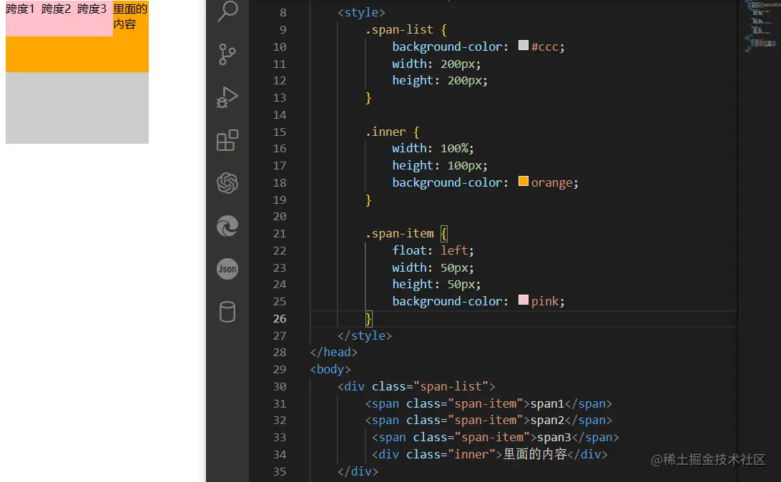Click the 跨度2 pink box in preview
781x482 pixels.
[x=59, y=19]
